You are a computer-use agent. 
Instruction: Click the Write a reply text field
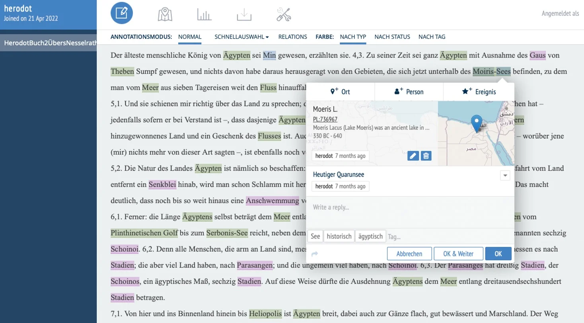(x=410, y=208)
